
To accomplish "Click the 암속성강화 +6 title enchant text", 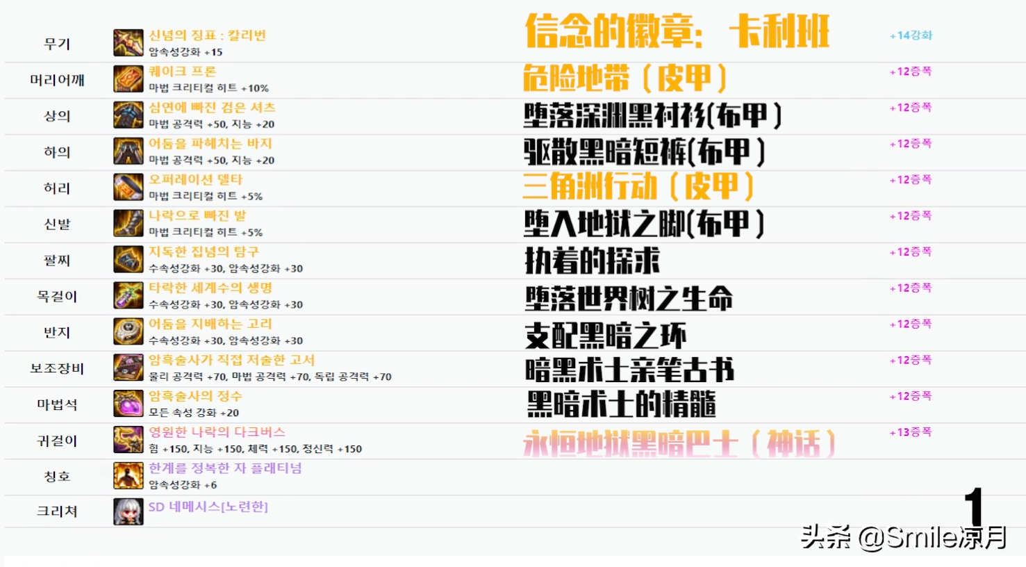I will click(x=183, y=485).
